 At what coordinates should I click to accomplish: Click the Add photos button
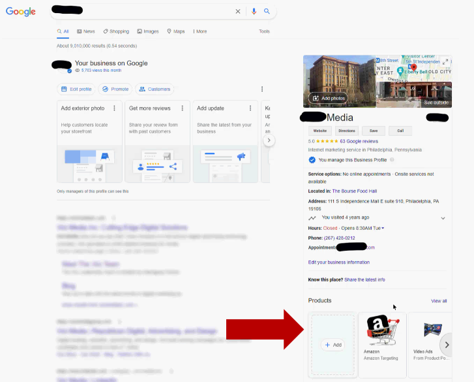pyautogui.click(x=329, y=98)
